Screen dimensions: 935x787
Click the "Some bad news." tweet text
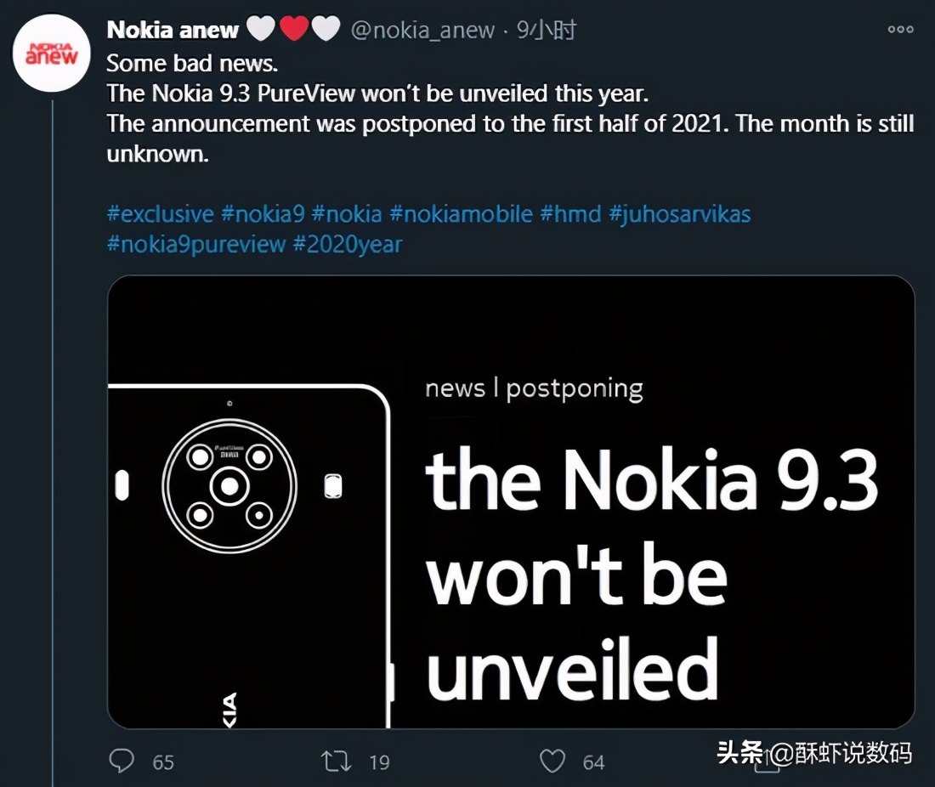point(191,64)
